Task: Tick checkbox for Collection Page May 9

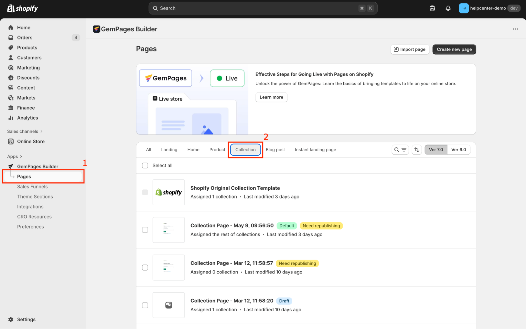Action: pos(145,230)
